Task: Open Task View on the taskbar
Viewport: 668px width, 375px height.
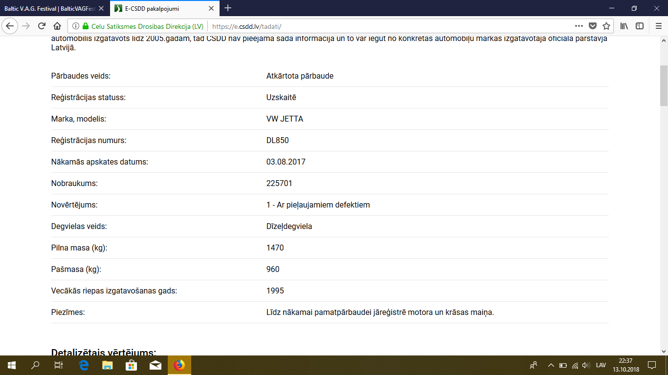Action: click(x=59, y=365)
